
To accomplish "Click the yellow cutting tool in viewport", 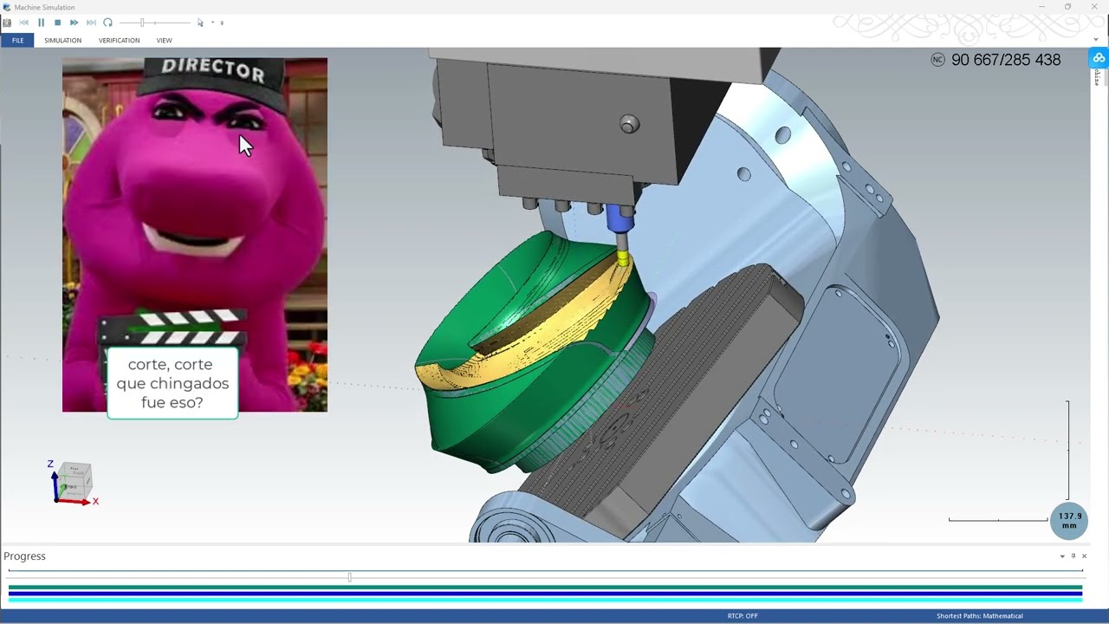I will (x=623, y=257).
